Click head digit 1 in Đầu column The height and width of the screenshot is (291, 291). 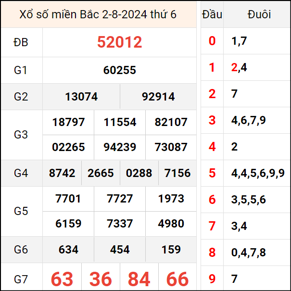[x=212, y=67]
